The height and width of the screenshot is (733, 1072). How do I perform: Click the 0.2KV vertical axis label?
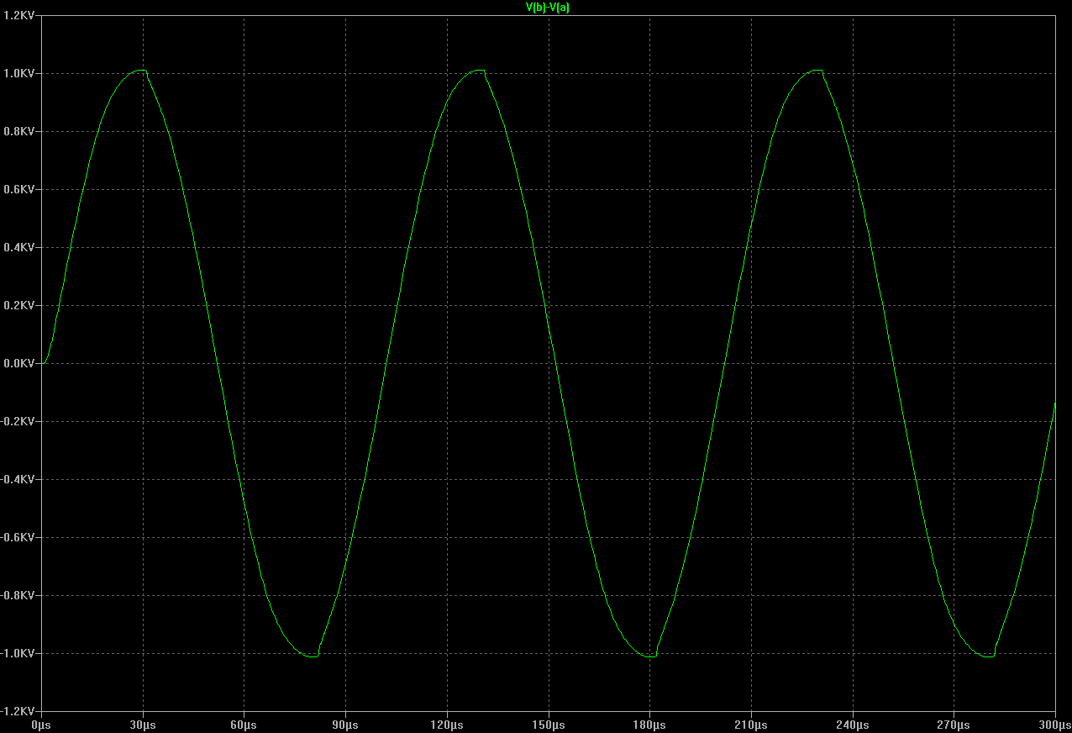(20, 305)
